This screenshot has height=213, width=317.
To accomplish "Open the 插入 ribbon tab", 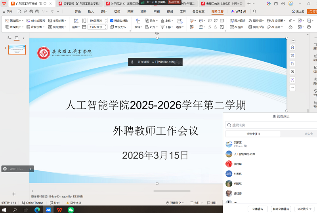I will pyautogui.click(x=91, y=11).
